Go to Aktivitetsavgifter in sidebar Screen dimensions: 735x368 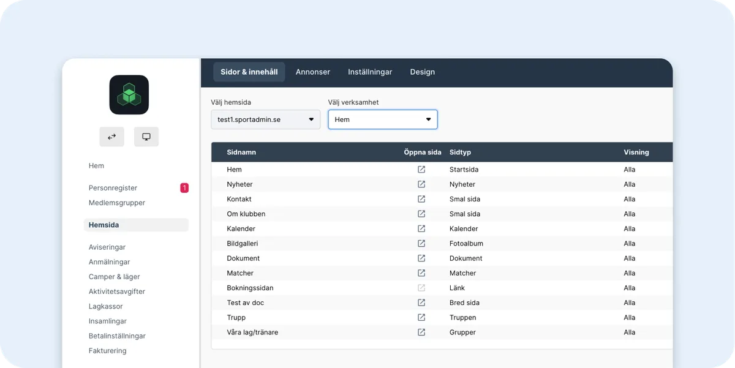click(x=117, y=291)
